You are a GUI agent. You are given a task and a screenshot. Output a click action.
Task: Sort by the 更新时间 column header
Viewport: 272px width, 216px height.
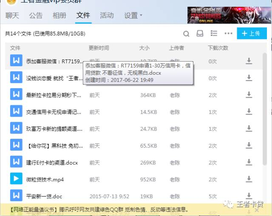tap(99, 48)
